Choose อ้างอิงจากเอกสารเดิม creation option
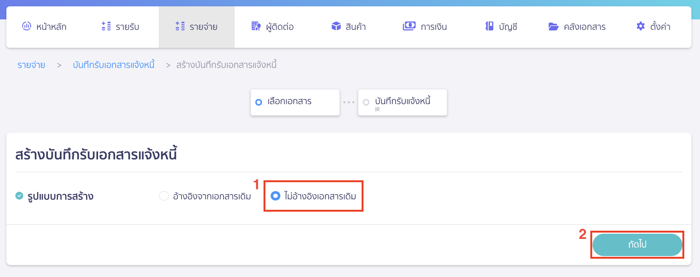The width and height of the screenshot is (700, 277). [x=164, y=196]
